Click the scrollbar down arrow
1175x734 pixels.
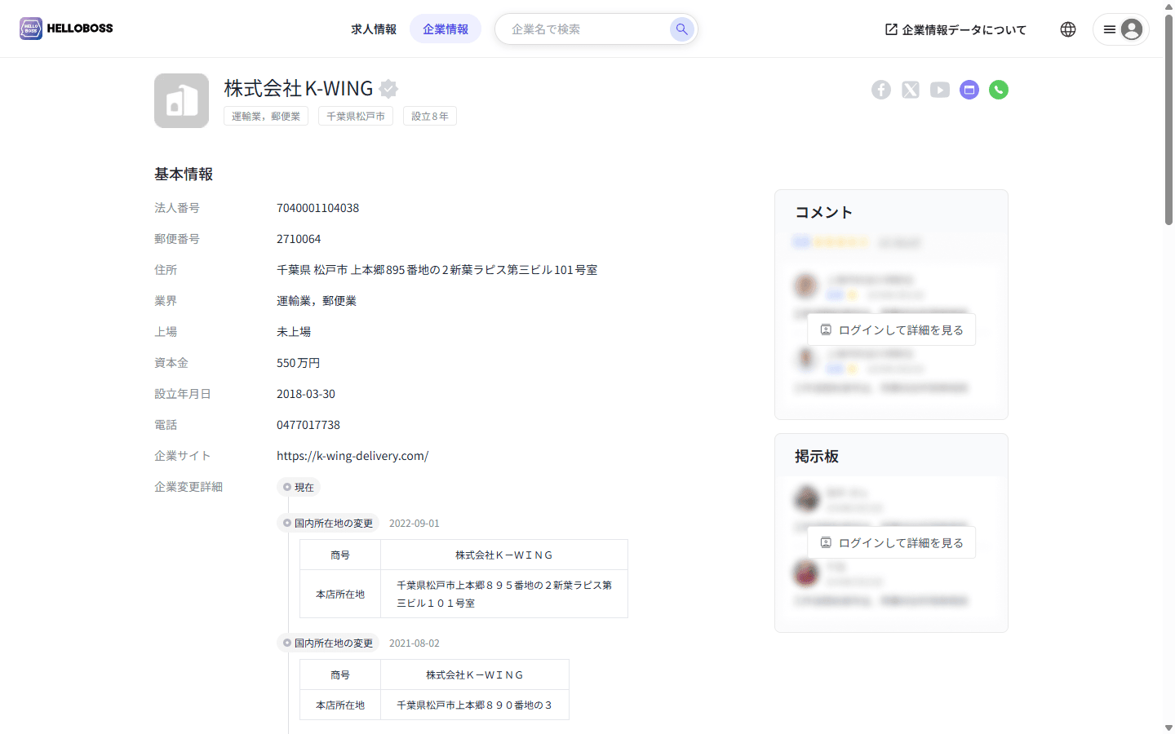coord(1168,727)
